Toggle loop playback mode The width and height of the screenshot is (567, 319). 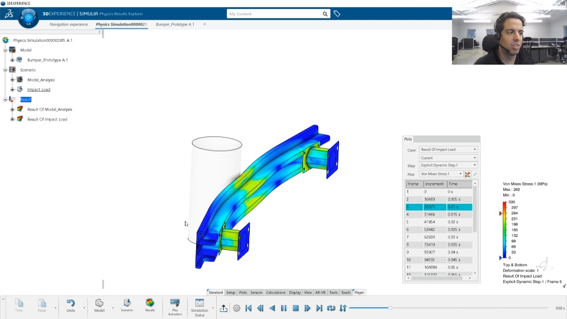(x=331, y=308)
